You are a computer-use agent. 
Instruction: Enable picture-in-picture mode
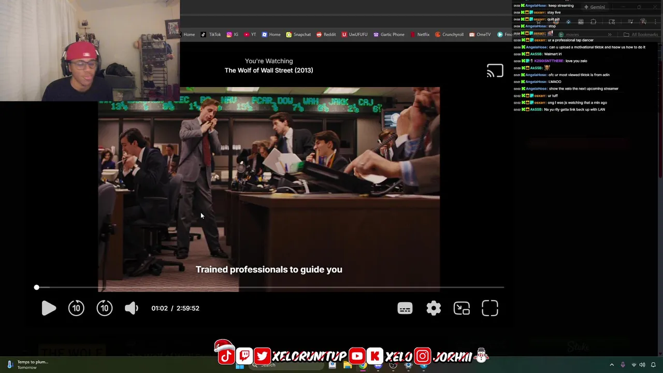click(462, 308)
